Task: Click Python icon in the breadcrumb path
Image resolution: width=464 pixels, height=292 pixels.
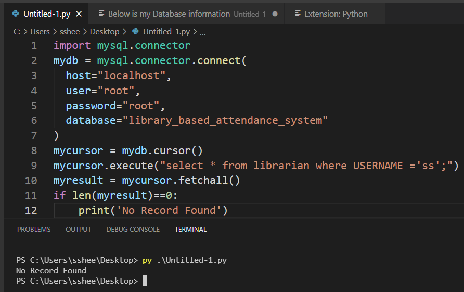Action: click(x=135, y=31)
